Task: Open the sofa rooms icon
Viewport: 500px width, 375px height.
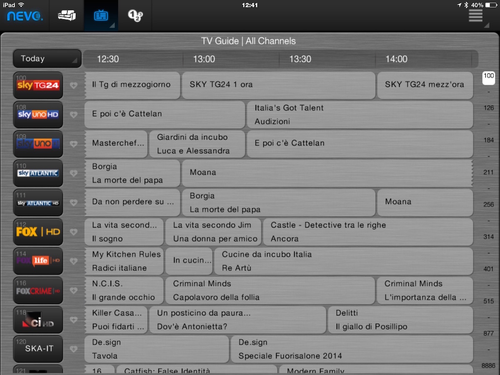Action: (x=67, y=16)
